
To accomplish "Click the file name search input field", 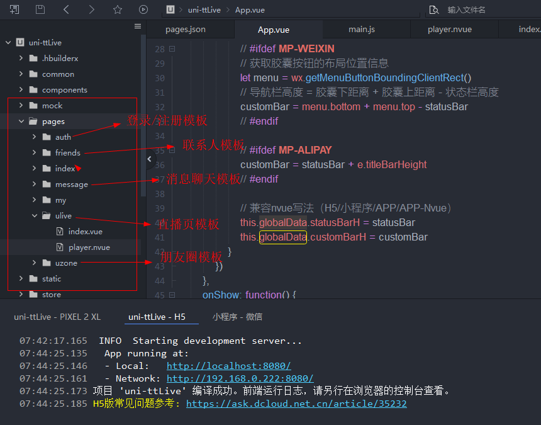I will 484,10.
